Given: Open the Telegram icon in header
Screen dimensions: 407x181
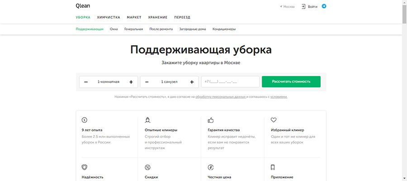Looking at the screenshot, I should pyautogui.click(x=324, y=6).
